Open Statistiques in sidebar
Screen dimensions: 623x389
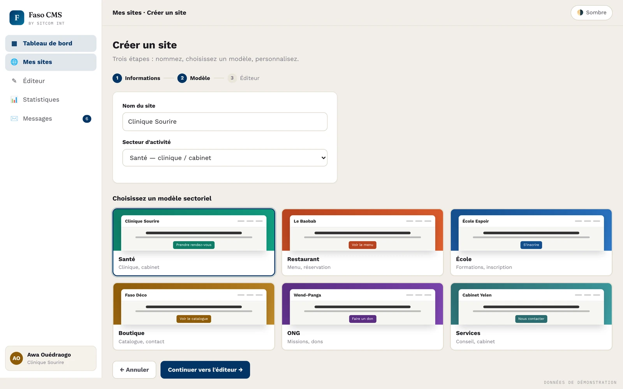51,100
